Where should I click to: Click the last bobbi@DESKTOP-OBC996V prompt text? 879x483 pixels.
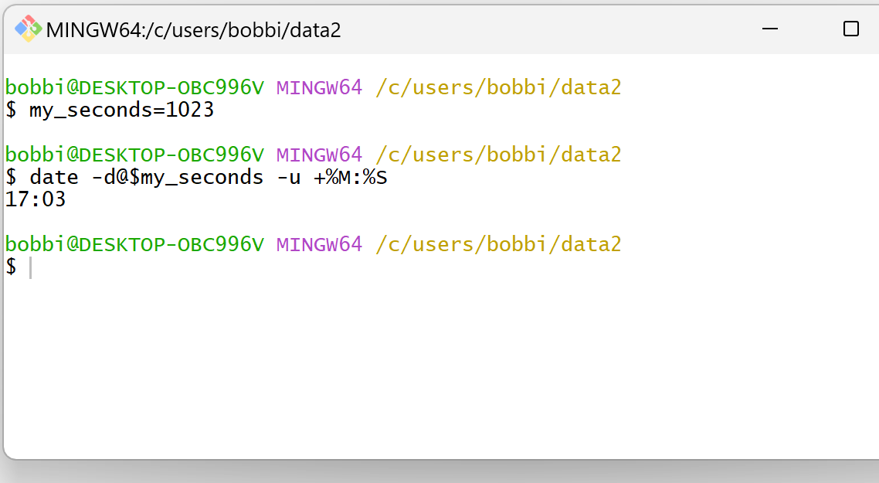tap(134, 244)
